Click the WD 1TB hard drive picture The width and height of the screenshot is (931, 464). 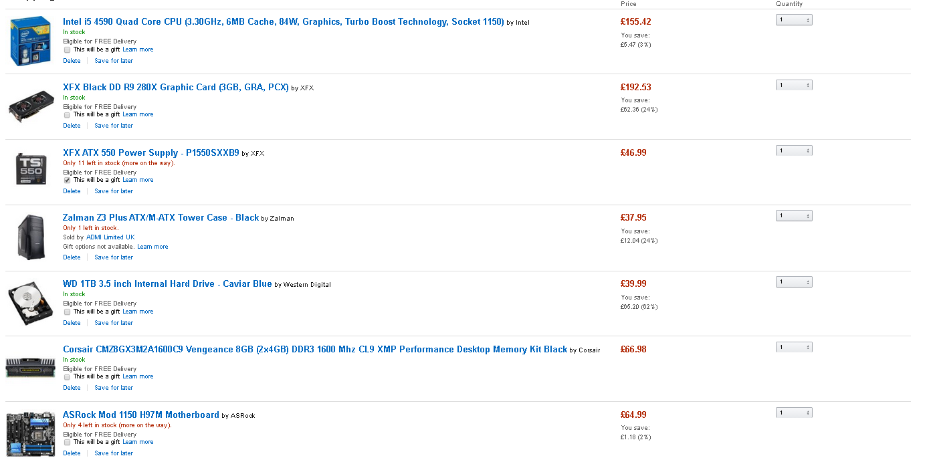pyautogui.click(x=31, y=303)
